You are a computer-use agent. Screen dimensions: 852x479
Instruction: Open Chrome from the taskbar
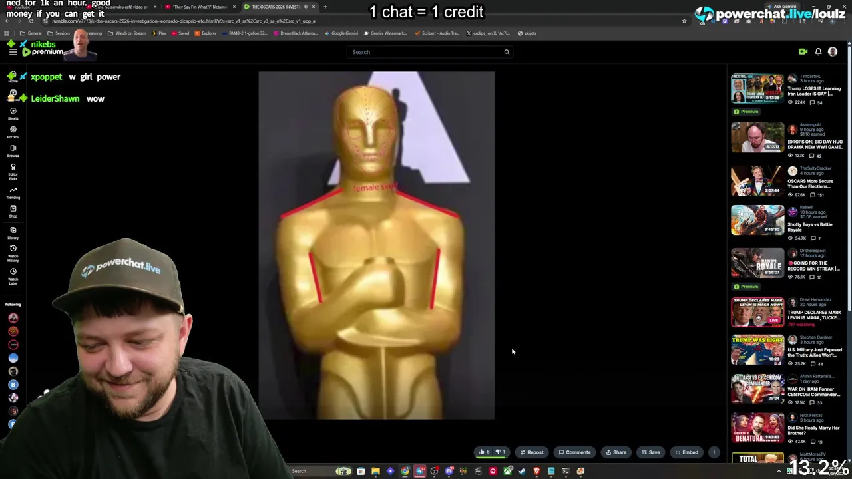[x=405, y=471]
